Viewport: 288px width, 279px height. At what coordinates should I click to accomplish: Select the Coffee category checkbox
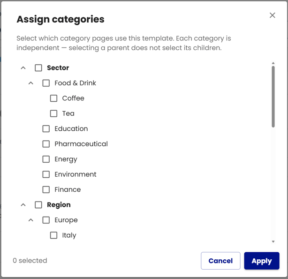click(53, 98)
